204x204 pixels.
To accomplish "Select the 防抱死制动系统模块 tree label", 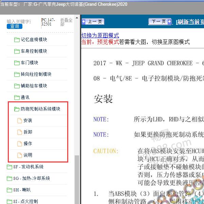I will point(40,109).
